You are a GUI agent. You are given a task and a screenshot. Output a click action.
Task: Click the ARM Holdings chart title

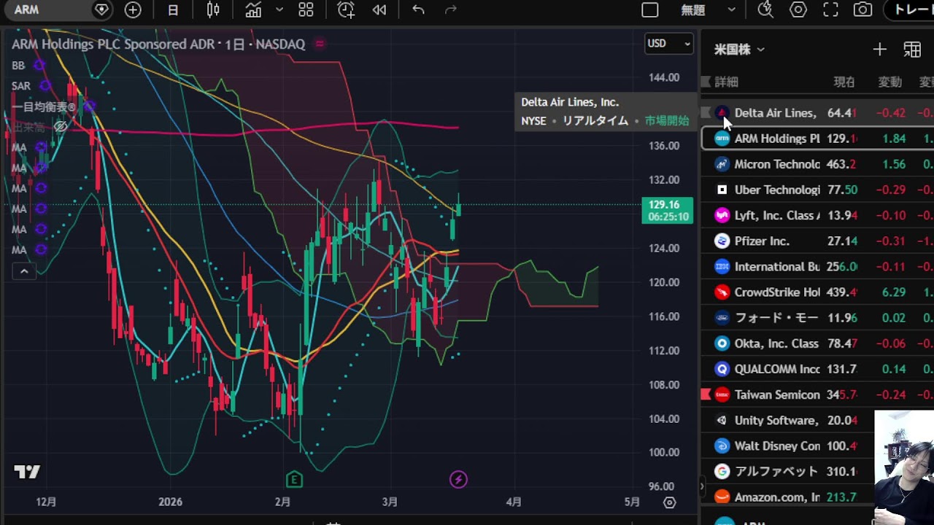(x=158, y=44)
